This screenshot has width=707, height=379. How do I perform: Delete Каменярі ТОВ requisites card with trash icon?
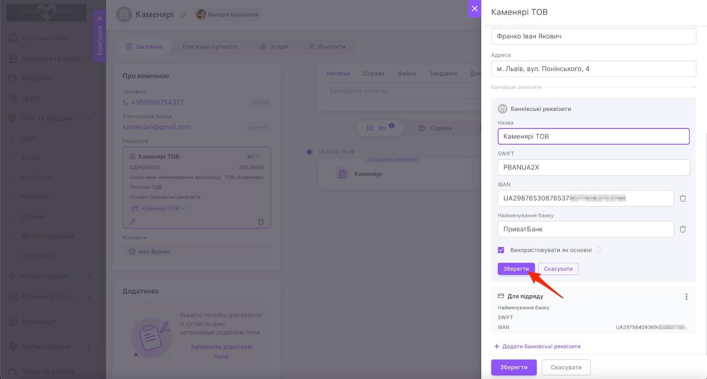(x=261, y=222)
